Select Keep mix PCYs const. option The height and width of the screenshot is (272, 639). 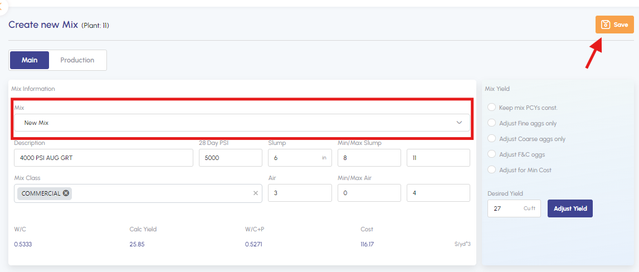coord(491,108)
